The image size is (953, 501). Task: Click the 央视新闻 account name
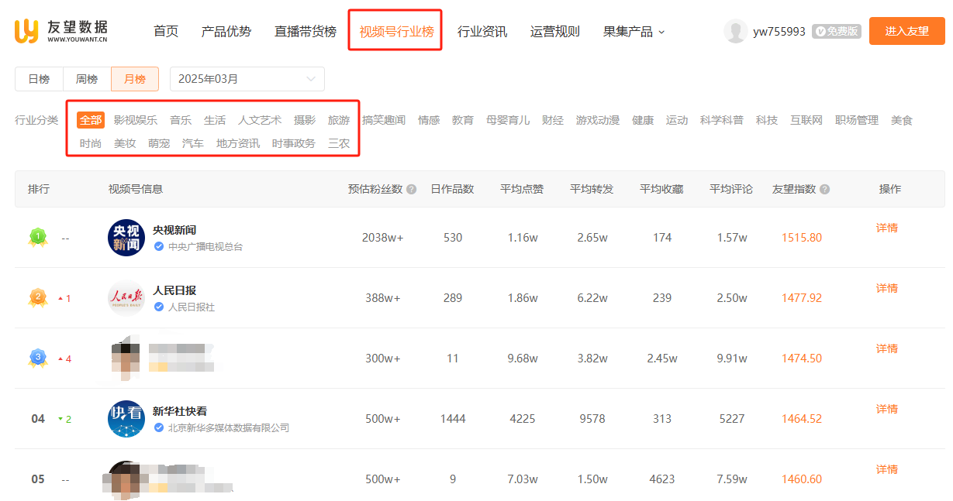[x=174, y=230]
